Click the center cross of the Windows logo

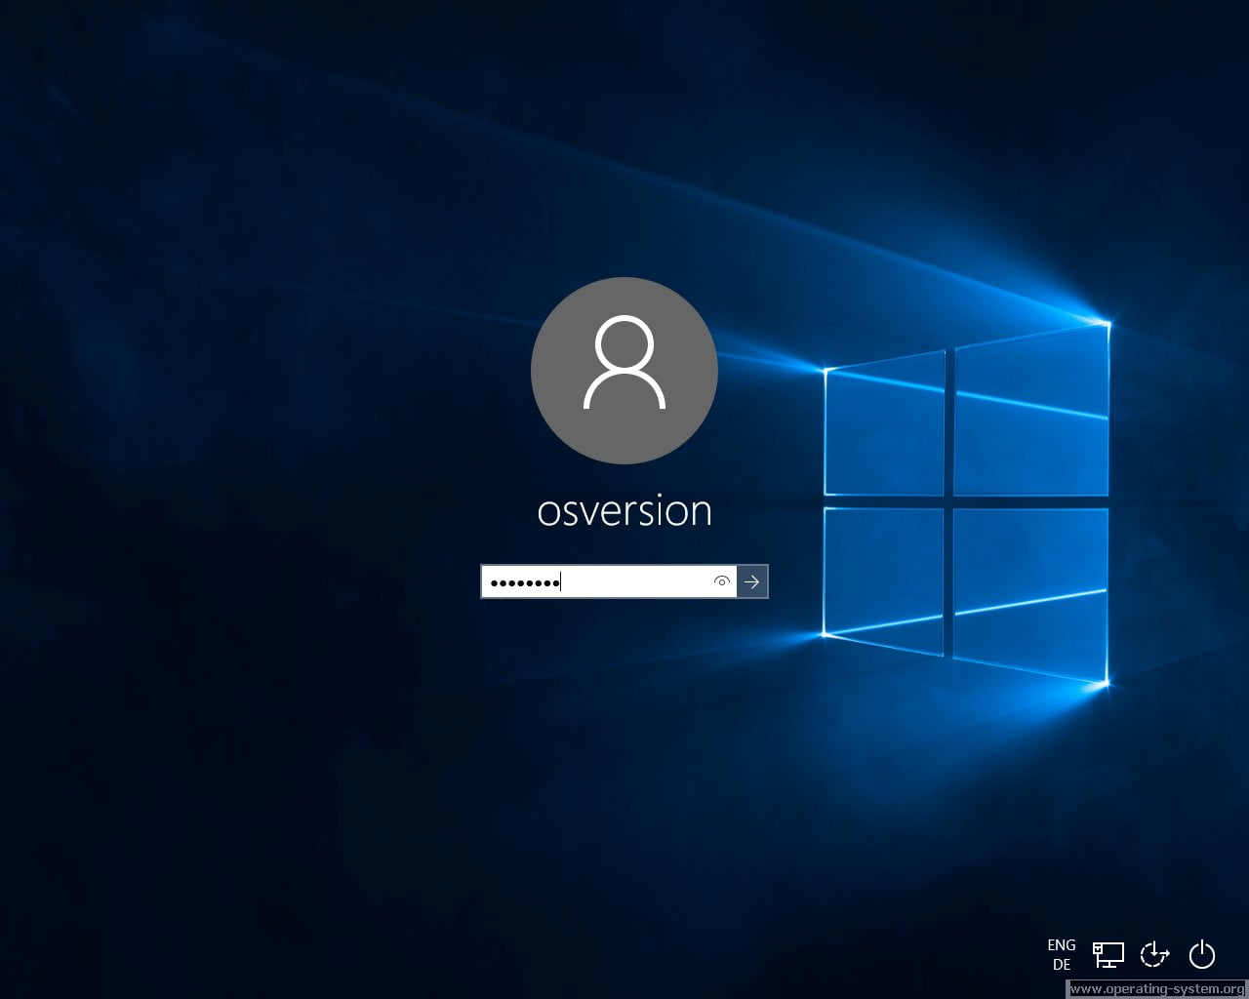(948, 501)
